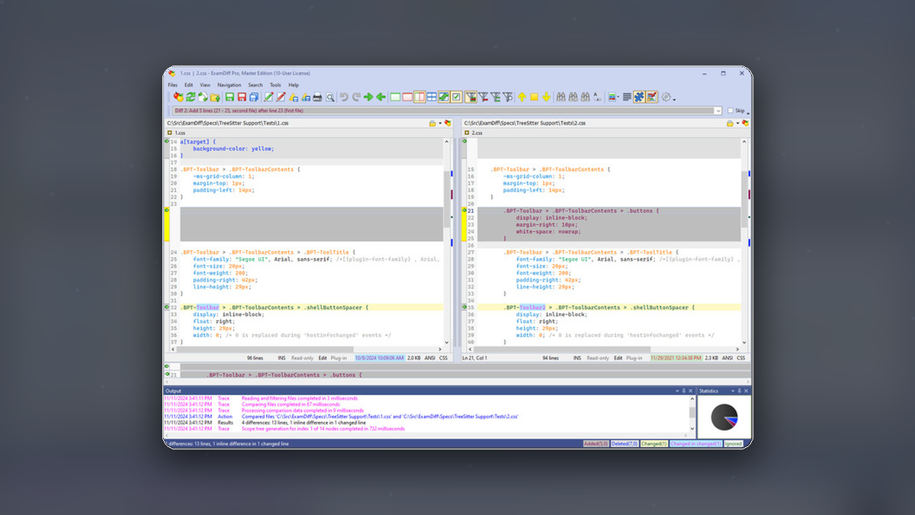Image resolution: width=915 pixels, height=515 pixels.
Task: Open the Statistics panel dropdown arrow
Action: click(734, 391)
